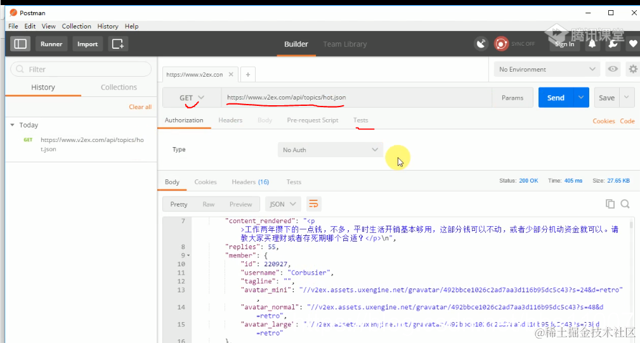Image resolution: width=640 pixels, height=343 pixels.
Task: Open notifications bell icon
Action: (592, 44)
